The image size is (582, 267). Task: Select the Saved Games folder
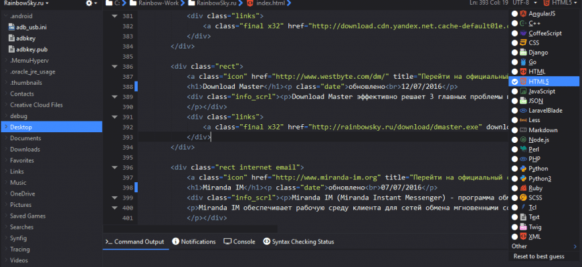(x=28, y=216)
